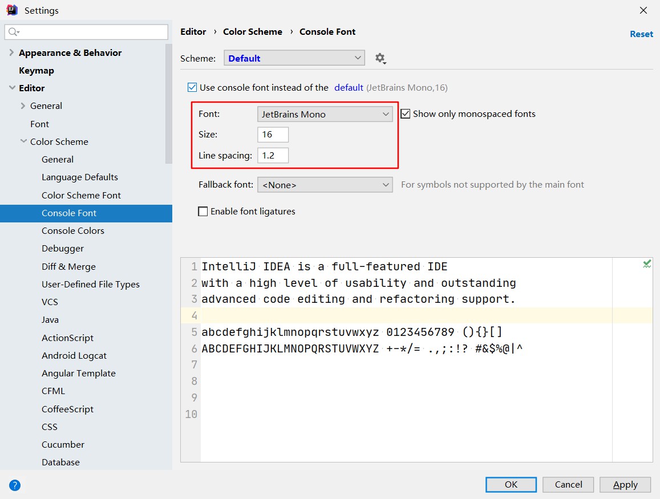Click the IntelliJ IDEA logo in title bar

click(11, 10)
